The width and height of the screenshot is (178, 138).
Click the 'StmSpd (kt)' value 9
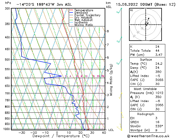pos(156,130)
